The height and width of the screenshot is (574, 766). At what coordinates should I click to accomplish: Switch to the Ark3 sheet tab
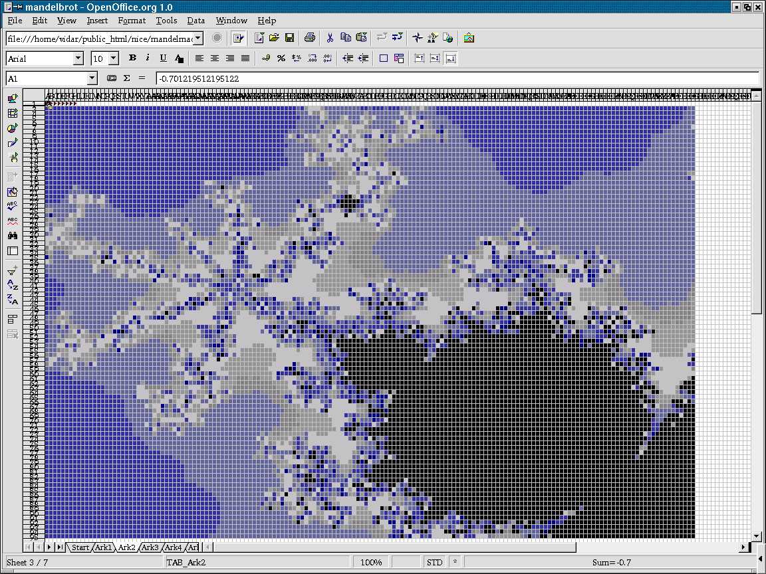pyautogui.click(x=150, y=547)
